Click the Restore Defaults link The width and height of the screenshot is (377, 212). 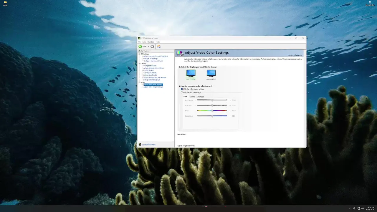click(295, 55)
